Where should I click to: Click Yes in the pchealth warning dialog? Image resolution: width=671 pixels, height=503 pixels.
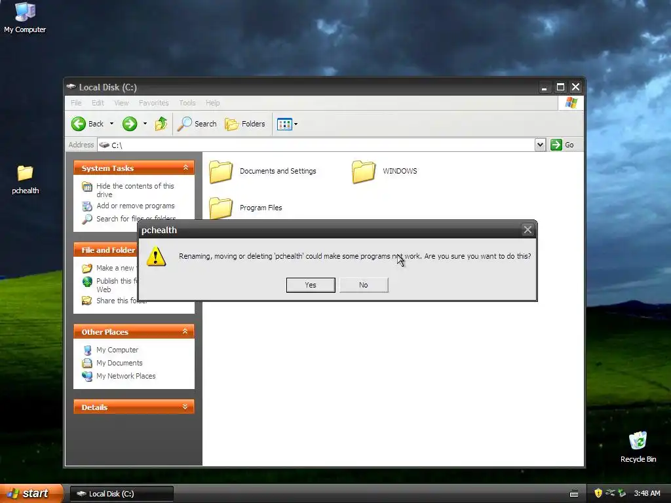tap(311, 285)
